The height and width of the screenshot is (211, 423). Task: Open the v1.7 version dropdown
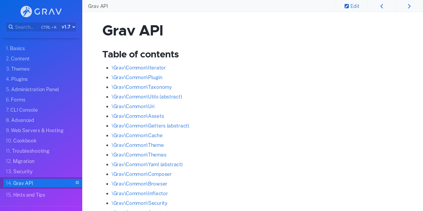click(68, 27)
